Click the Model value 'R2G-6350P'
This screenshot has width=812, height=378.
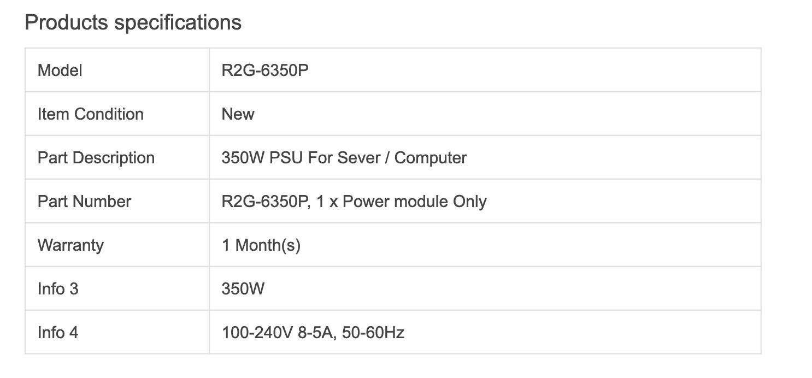[265, 70]
